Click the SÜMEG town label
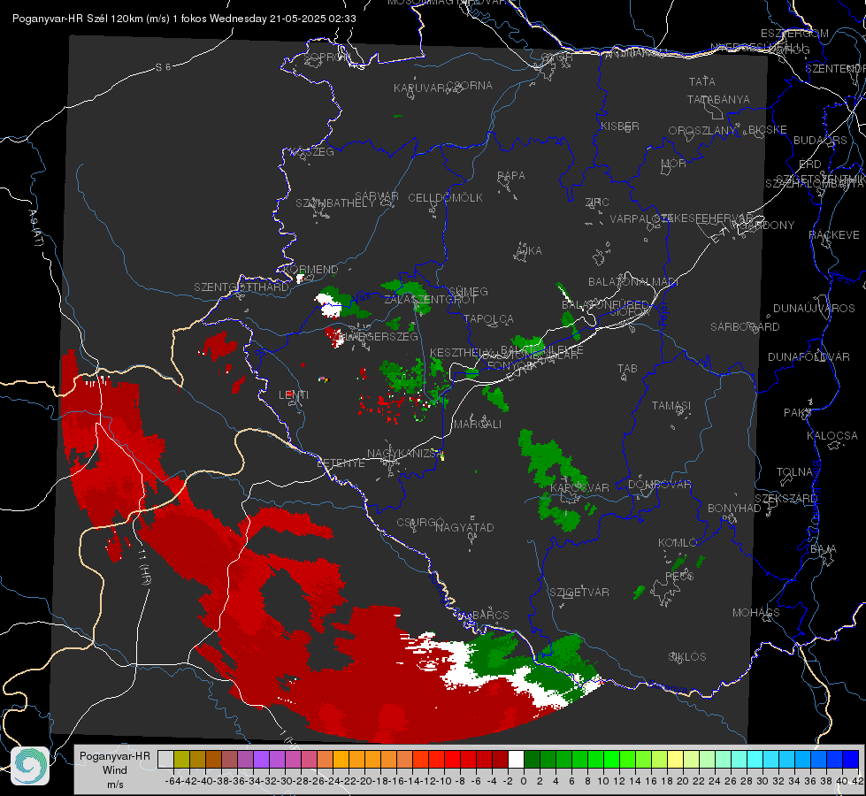The width and height of the screenshot is (866, 796). pyautogui.click(x=468, y=291)
